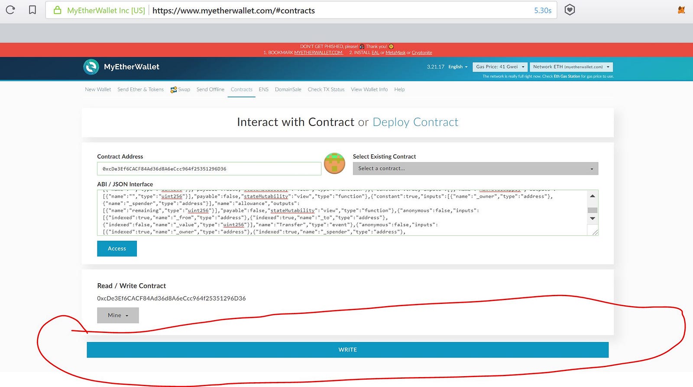Click the contract address identicon
Image resolution: width=693 pixels, height=387 pixels.
tap(334, 163)
